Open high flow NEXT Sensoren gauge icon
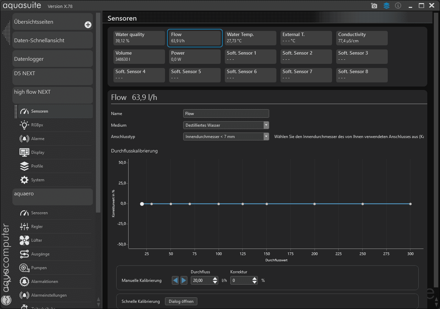The image size is (440, 309). coord(24,111)
